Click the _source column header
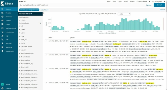Image resolution: width=167 pixels, height=90 pixels. [72, 38]
